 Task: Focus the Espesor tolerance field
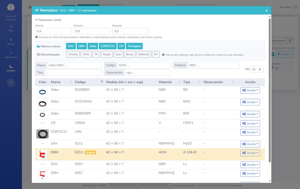131,31
